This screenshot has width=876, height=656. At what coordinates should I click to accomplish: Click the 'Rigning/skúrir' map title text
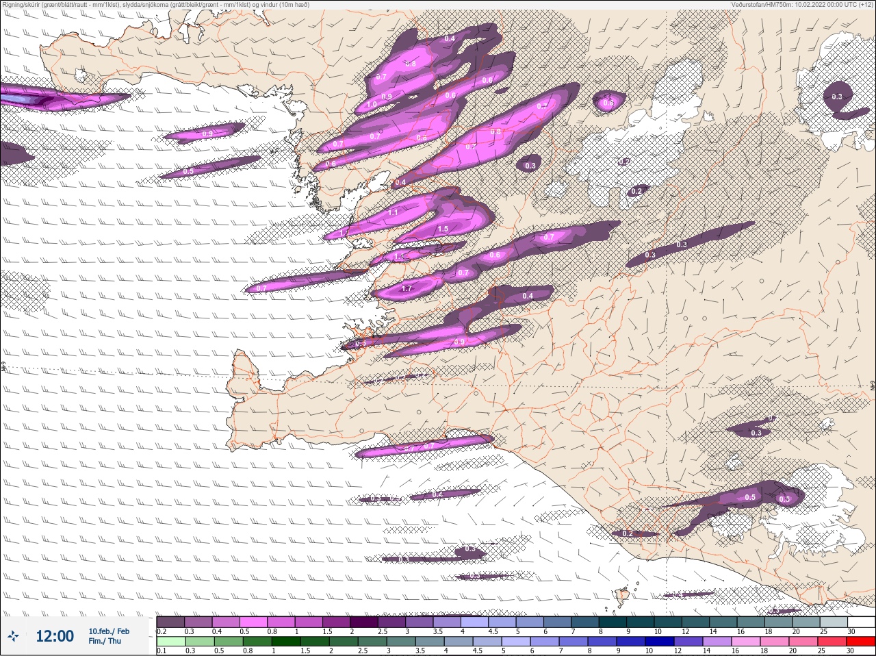pyautogui.click(x=155, y=5)
